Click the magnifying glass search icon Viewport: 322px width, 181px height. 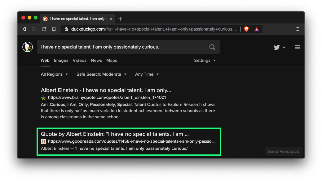pos(212,47)
